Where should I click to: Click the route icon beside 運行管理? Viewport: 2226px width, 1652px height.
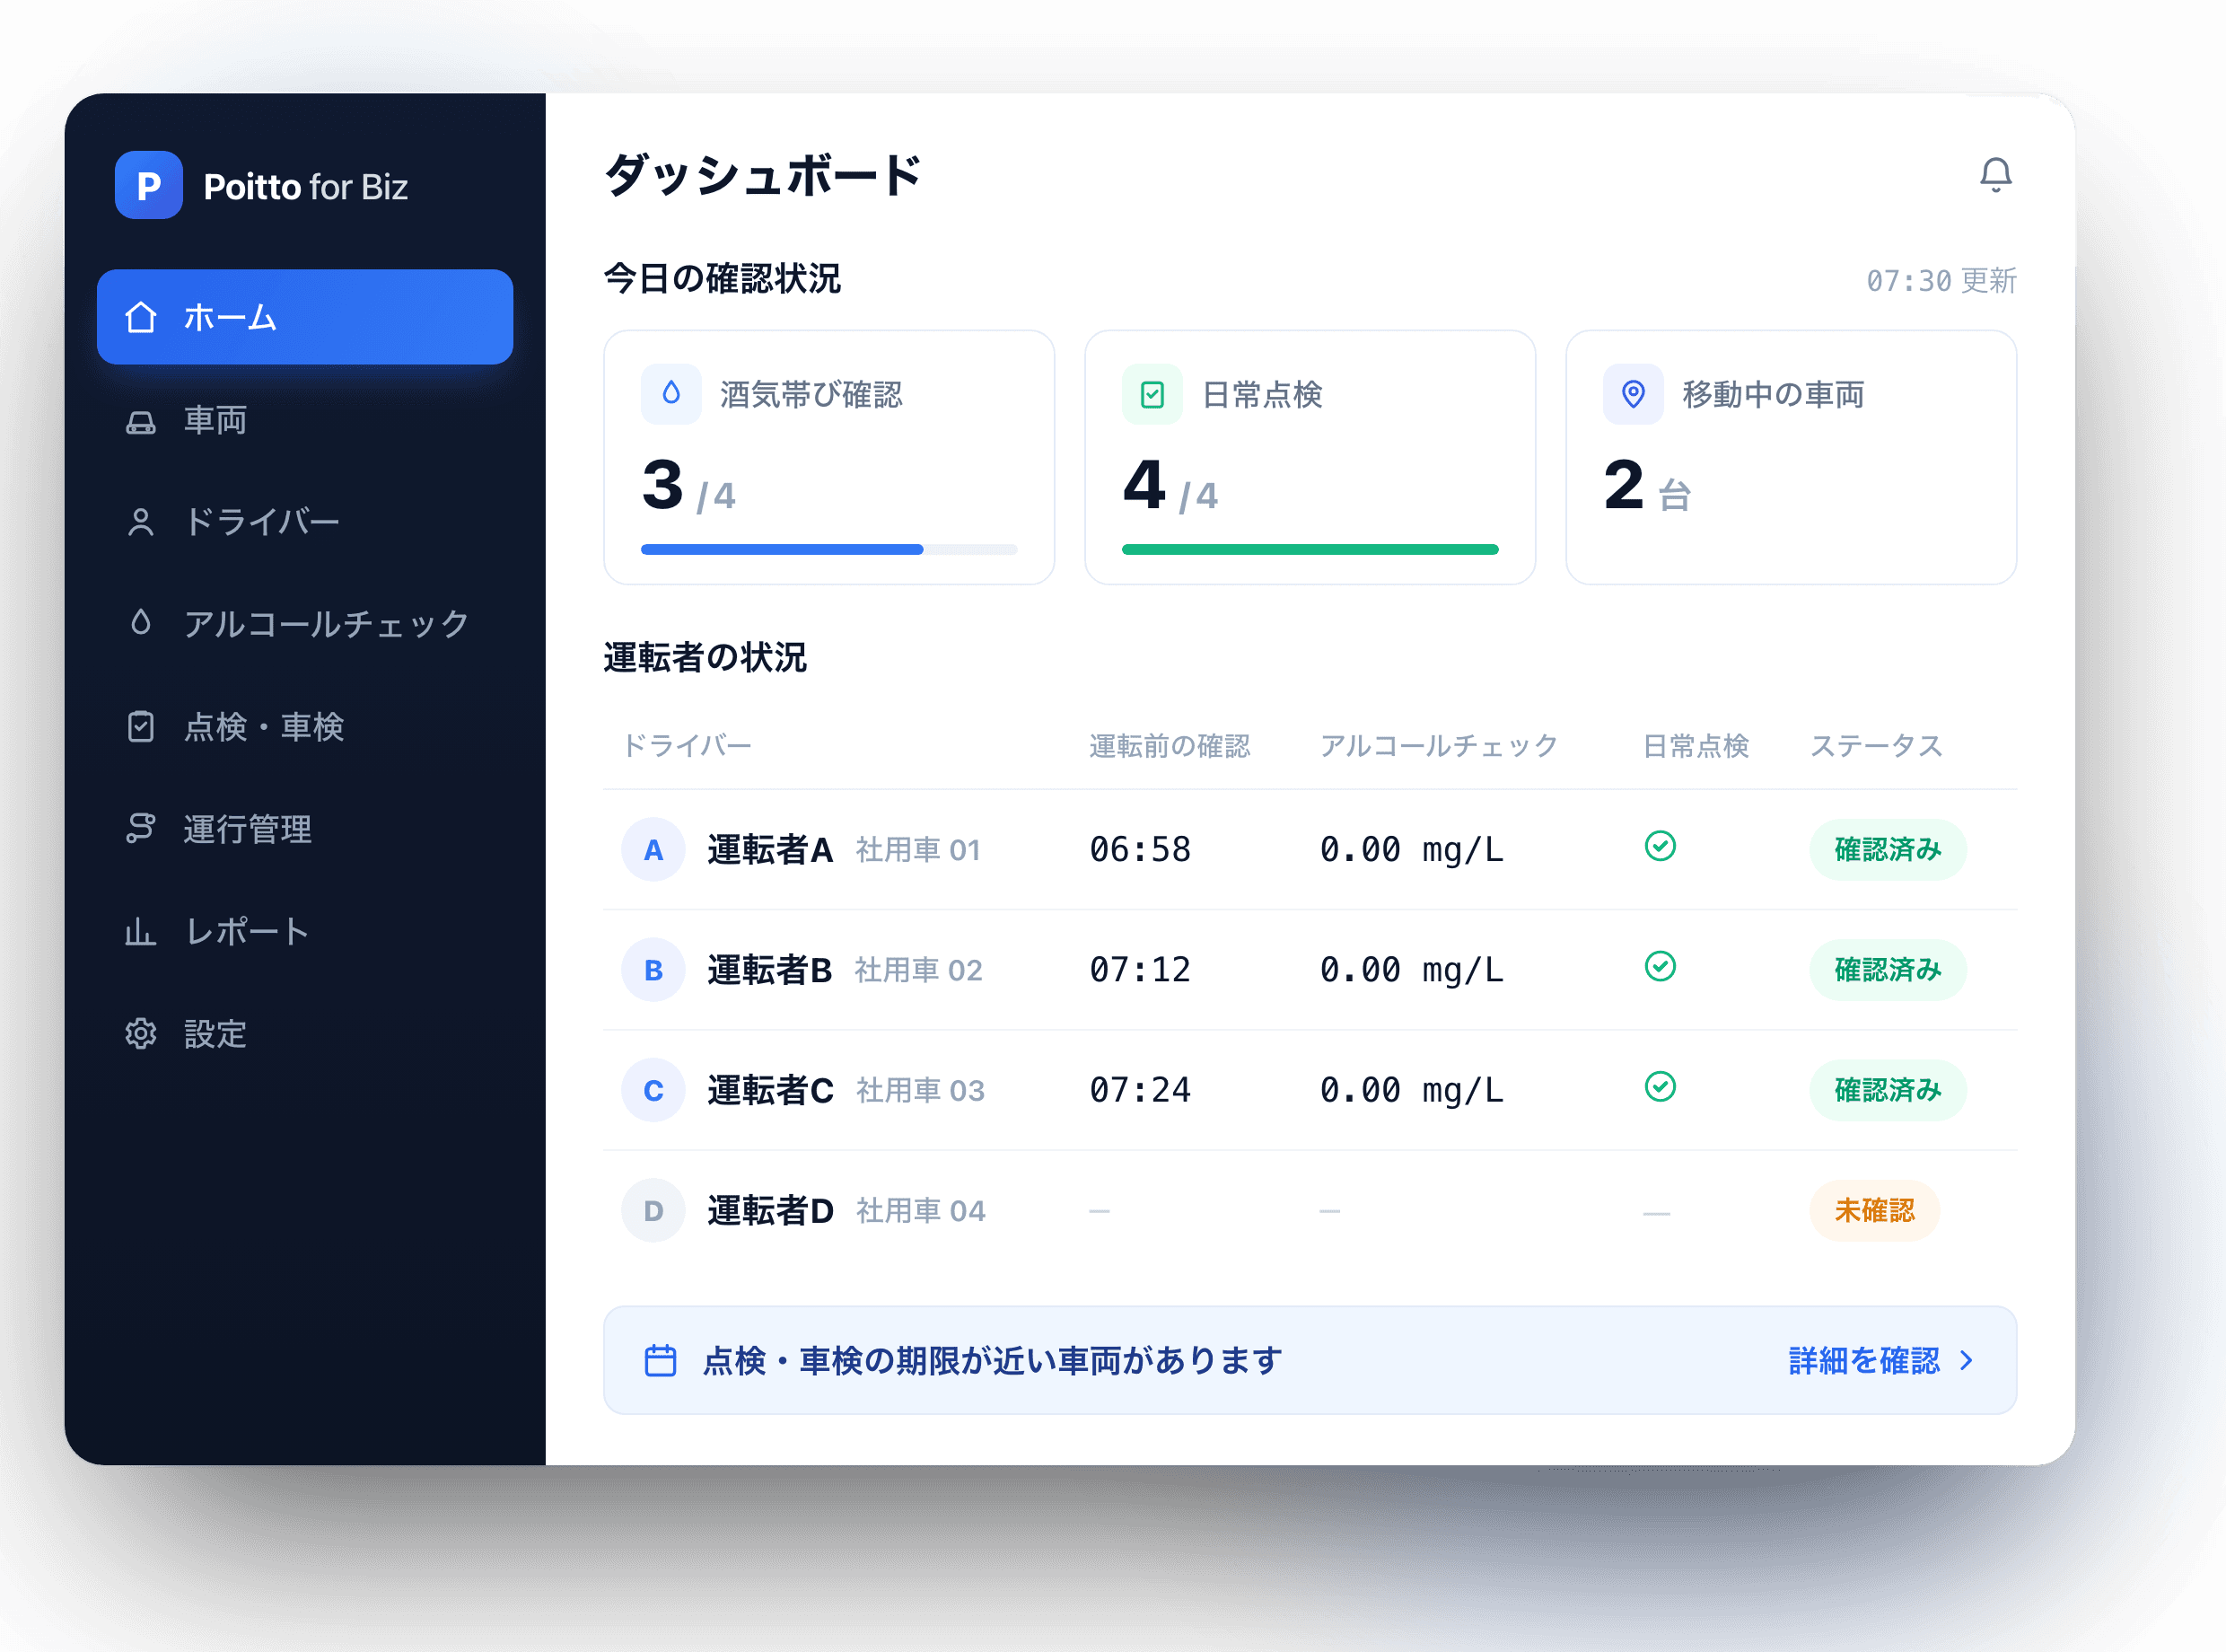tap(141, 828)
